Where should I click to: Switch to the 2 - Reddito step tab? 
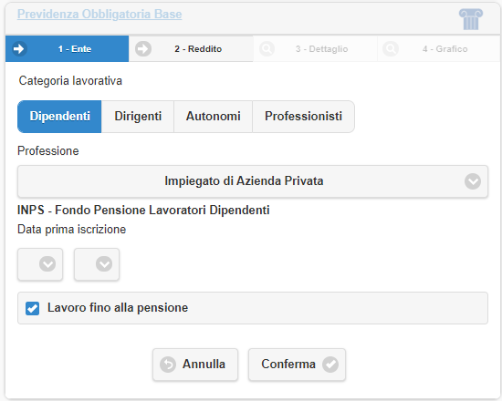click(x=191, y=49)
